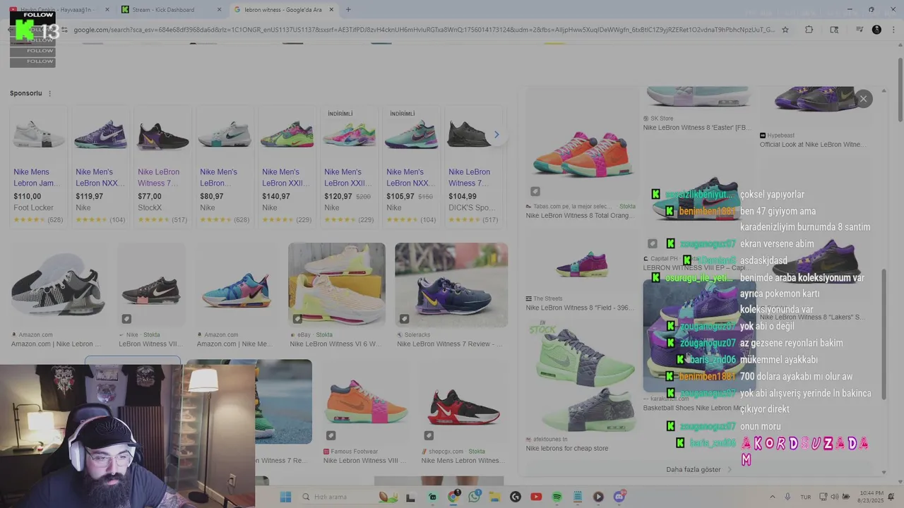Open Spotify from taskbar

tap(557, 497)
